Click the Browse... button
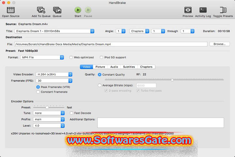Image resolution: width=235 pixels, height=157 pixels. click(220, 44)
